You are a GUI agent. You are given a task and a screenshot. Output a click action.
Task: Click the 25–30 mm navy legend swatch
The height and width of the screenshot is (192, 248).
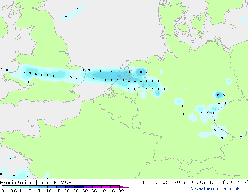(x=79, y=187)
